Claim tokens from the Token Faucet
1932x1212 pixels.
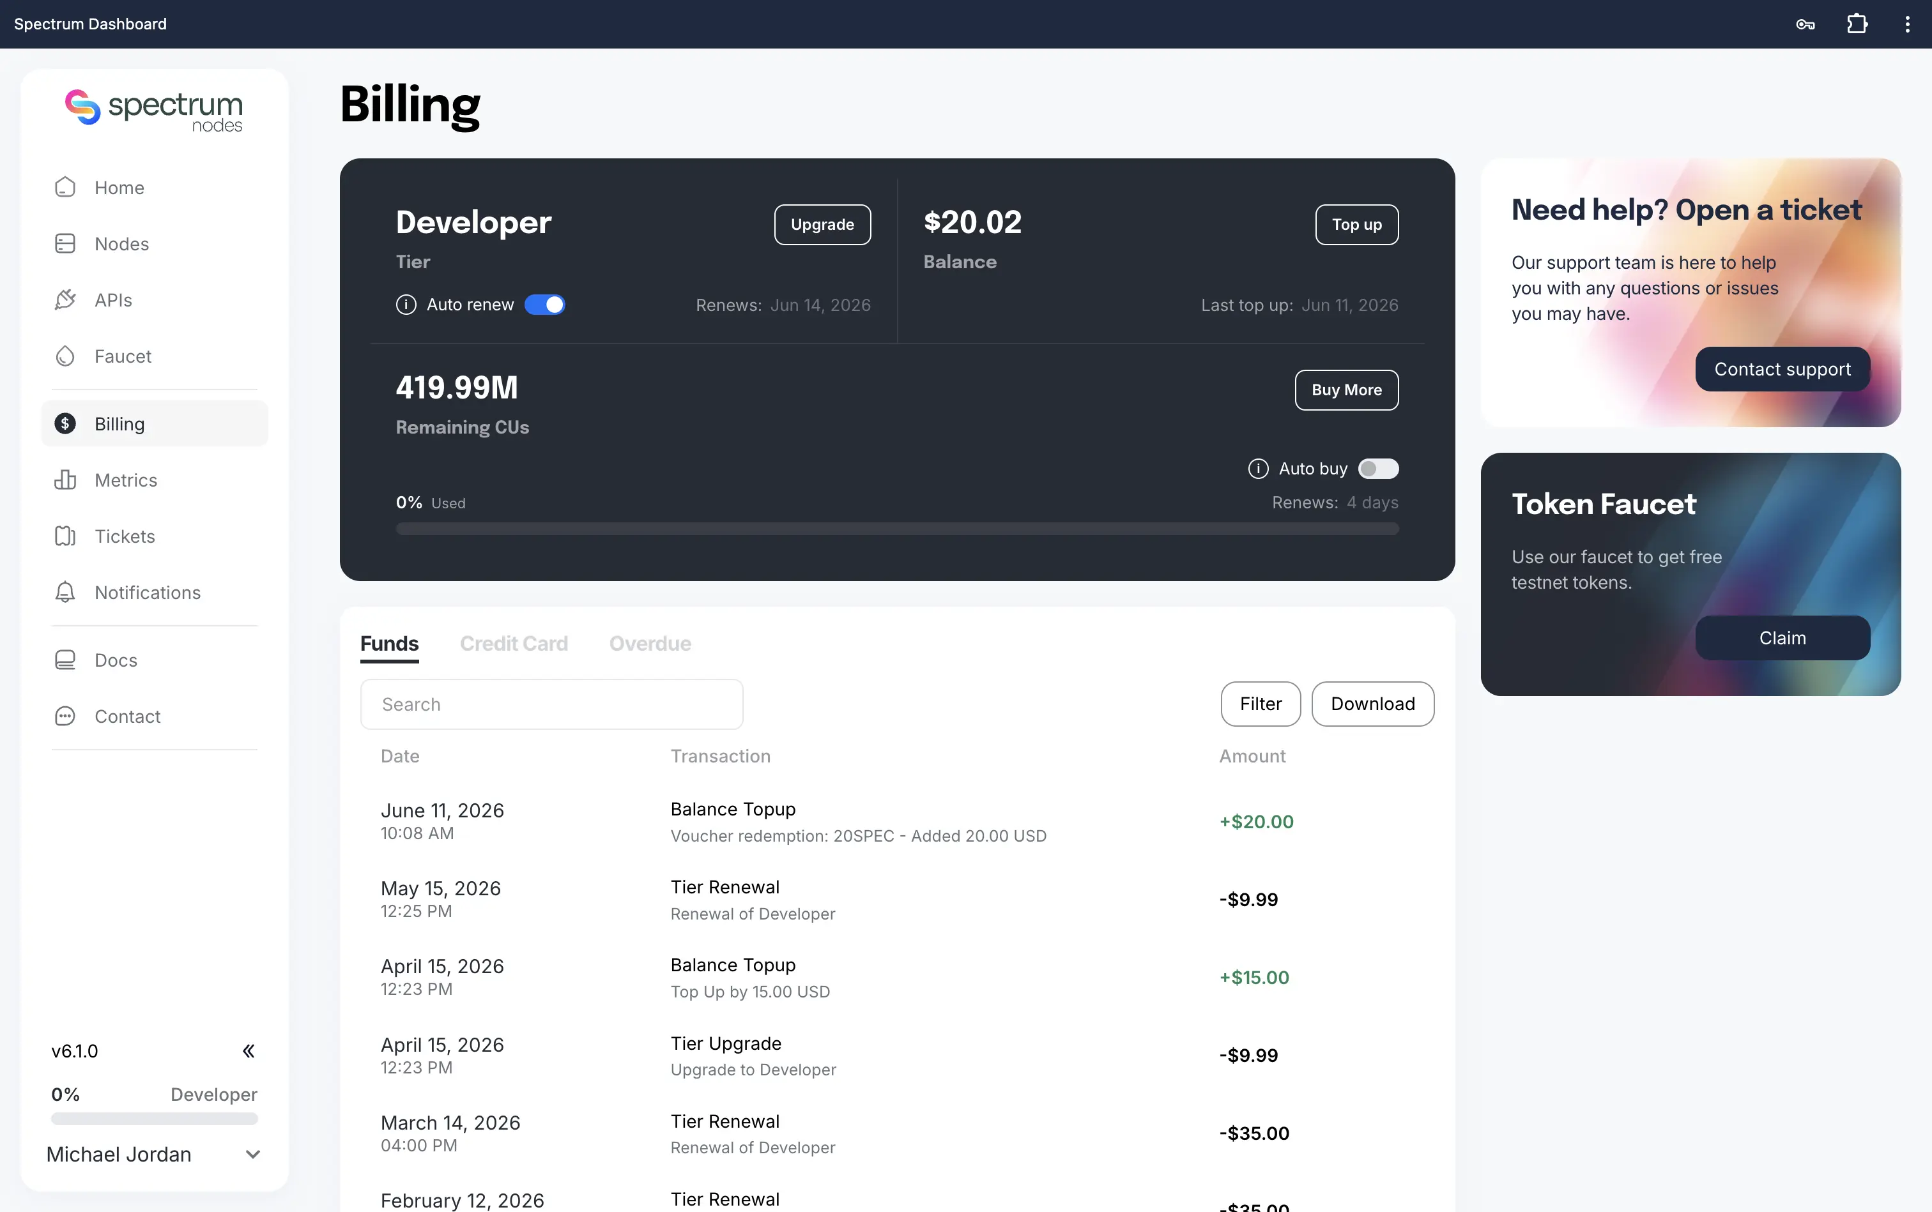click(1782, 637)
